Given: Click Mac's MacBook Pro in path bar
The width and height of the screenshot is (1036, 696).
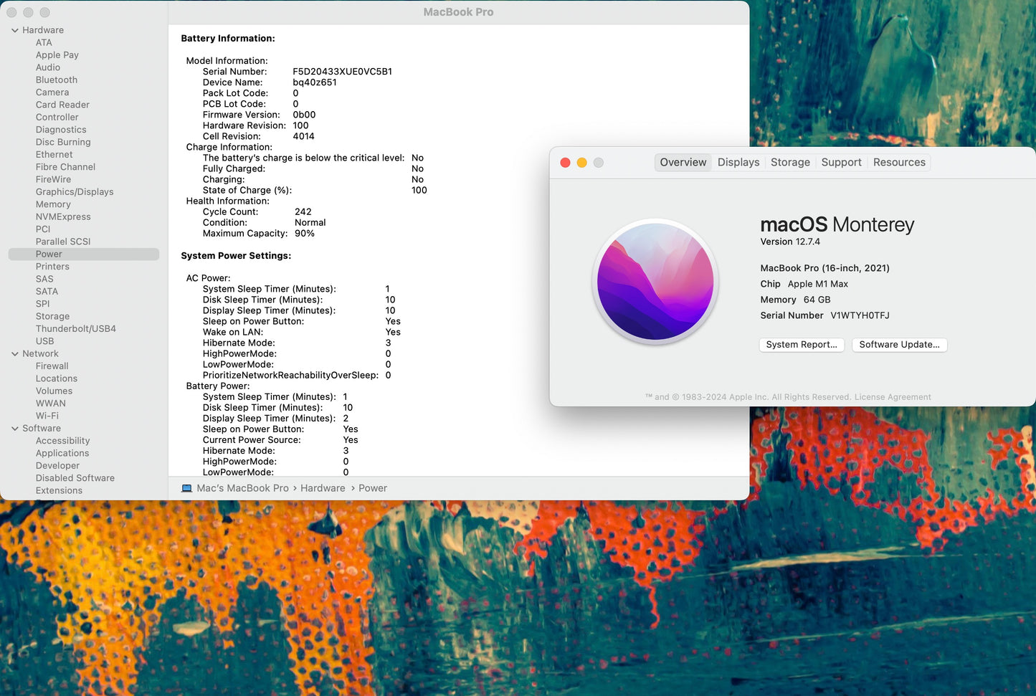Looking at the screenshot, I should coord(242,489).
